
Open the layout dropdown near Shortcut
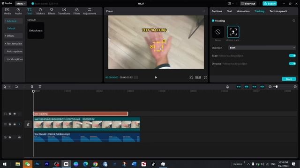(231, 4)
